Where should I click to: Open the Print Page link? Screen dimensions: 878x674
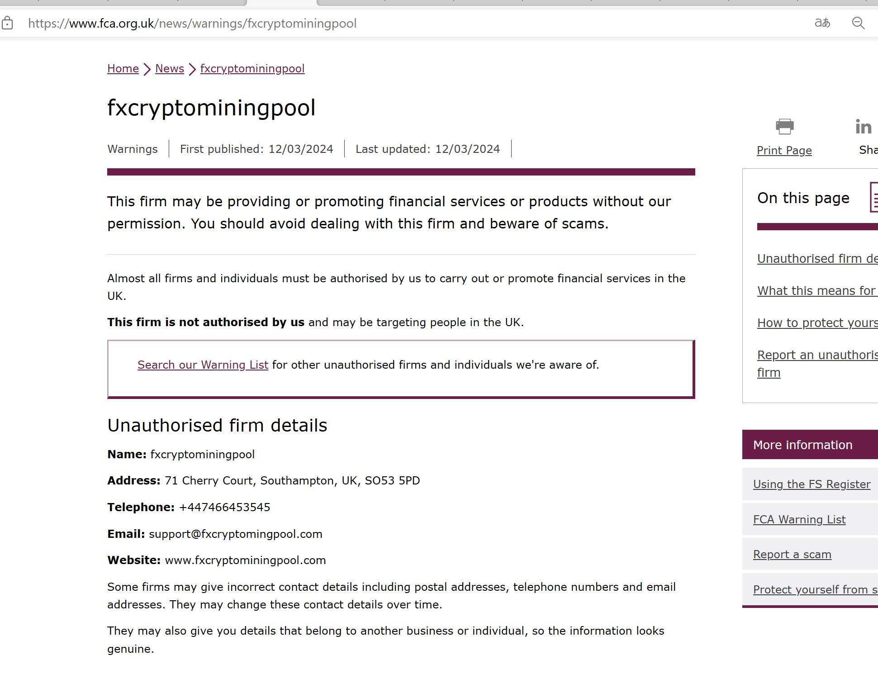784,151
